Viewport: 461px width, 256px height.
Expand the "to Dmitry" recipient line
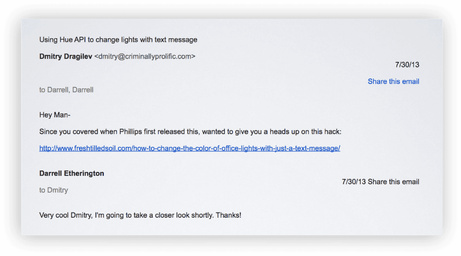[54, 190]
